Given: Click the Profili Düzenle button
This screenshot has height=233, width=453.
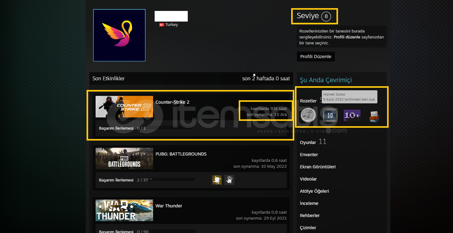Looking at the screenshot, I should [x=316, y=57].
